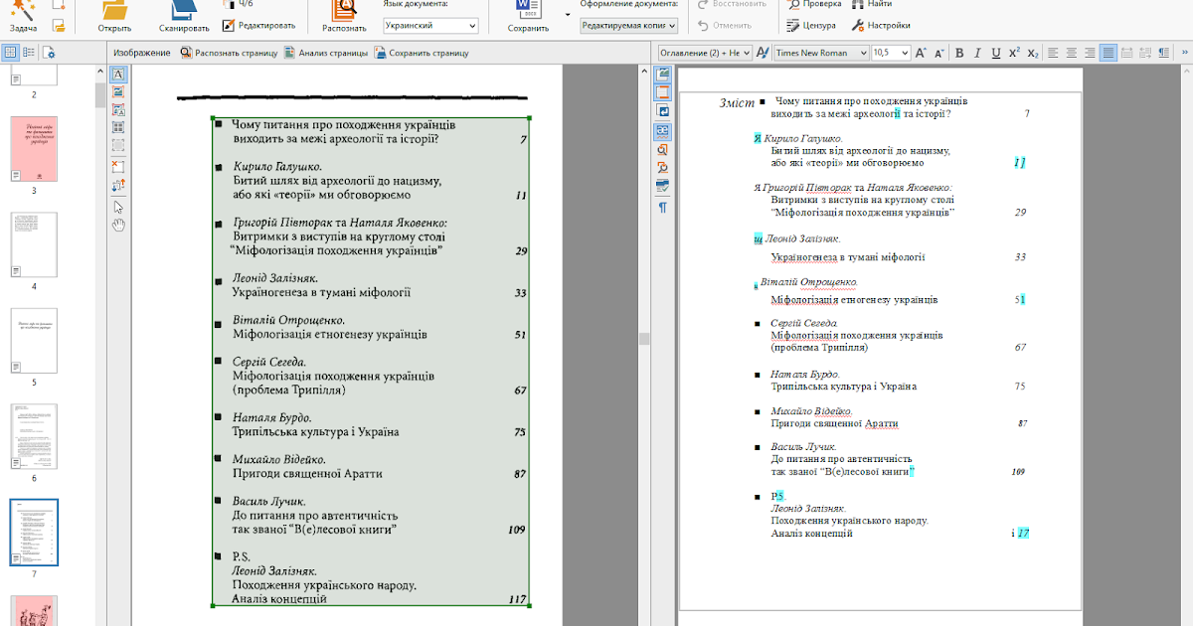The image size is (1193, 626).
Task: Click pages panel scrollbar thumb
Action: coord(100,94)
